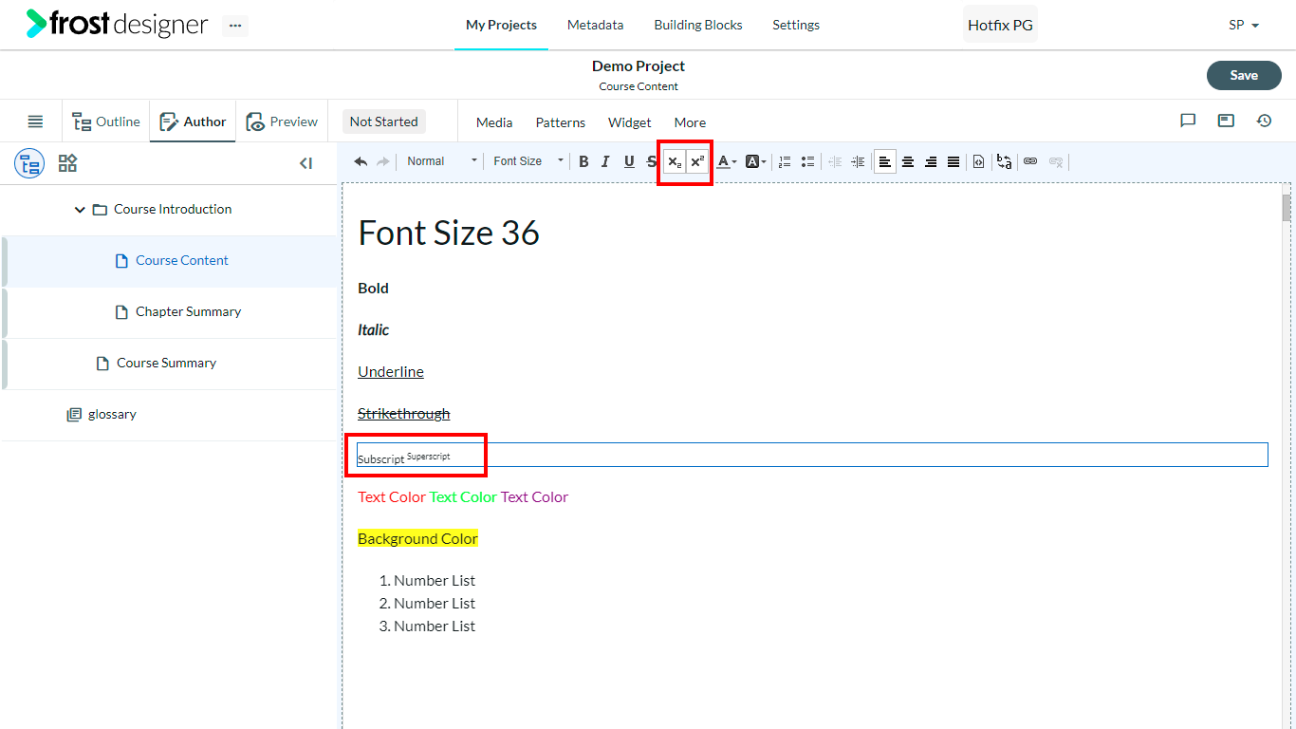Open the background color picker
1296x729 pixels.
point(755,161)
